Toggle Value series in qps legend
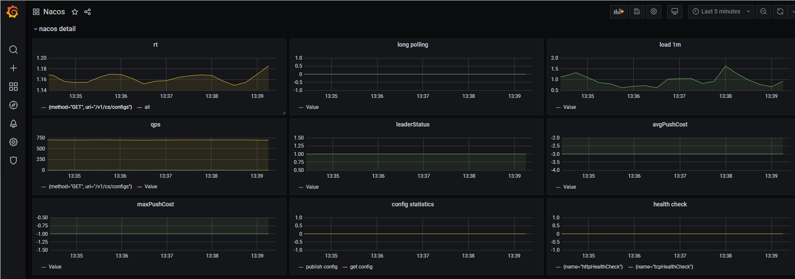 pyautogui.click(x=151, y=187)
